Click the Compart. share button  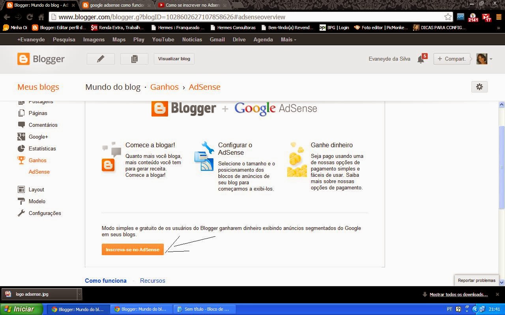[452, 59]
